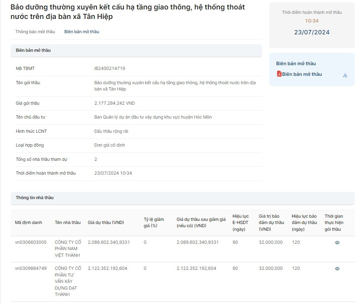Image resolution: width=363 pixels, height=305 pixels.
Task: Open details for CÔNG TY CỔ PHẦN NAM VIỆT THÀNH via eye icon
Action: tap(337, 242)
